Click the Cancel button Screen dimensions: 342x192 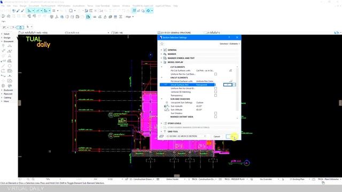point(217,137)
